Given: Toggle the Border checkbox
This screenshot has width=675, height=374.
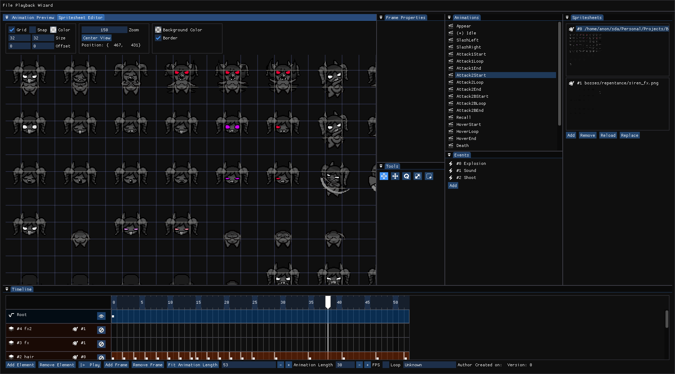Looking at the screenshot, I should (x=158, y=38).
